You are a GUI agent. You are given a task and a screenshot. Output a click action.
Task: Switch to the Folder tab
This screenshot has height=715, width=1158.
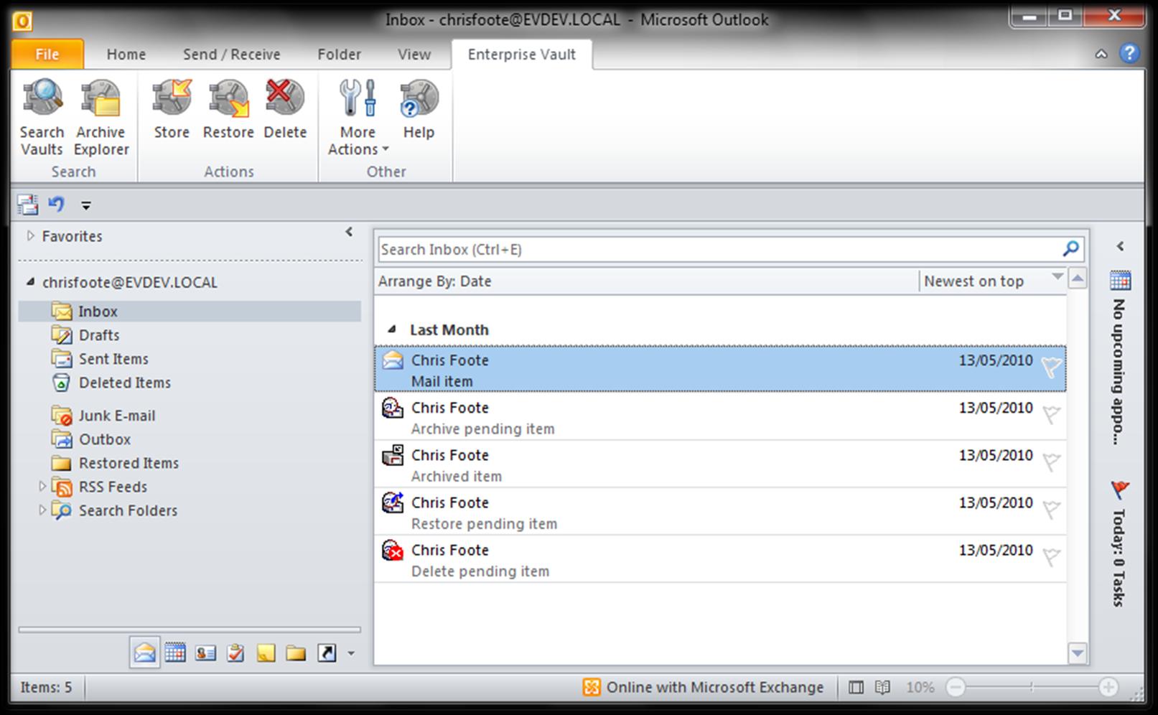(340, 55)
